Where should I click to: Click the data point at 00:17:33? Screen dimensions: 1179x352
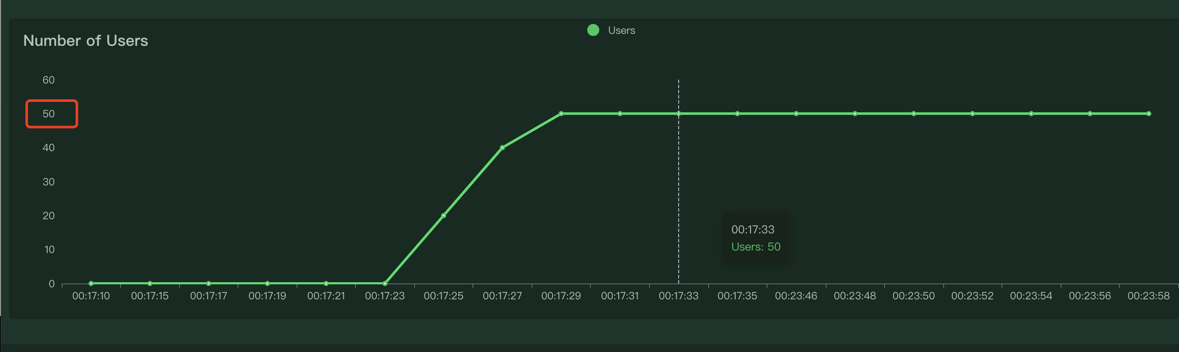(x=678, y=113)
